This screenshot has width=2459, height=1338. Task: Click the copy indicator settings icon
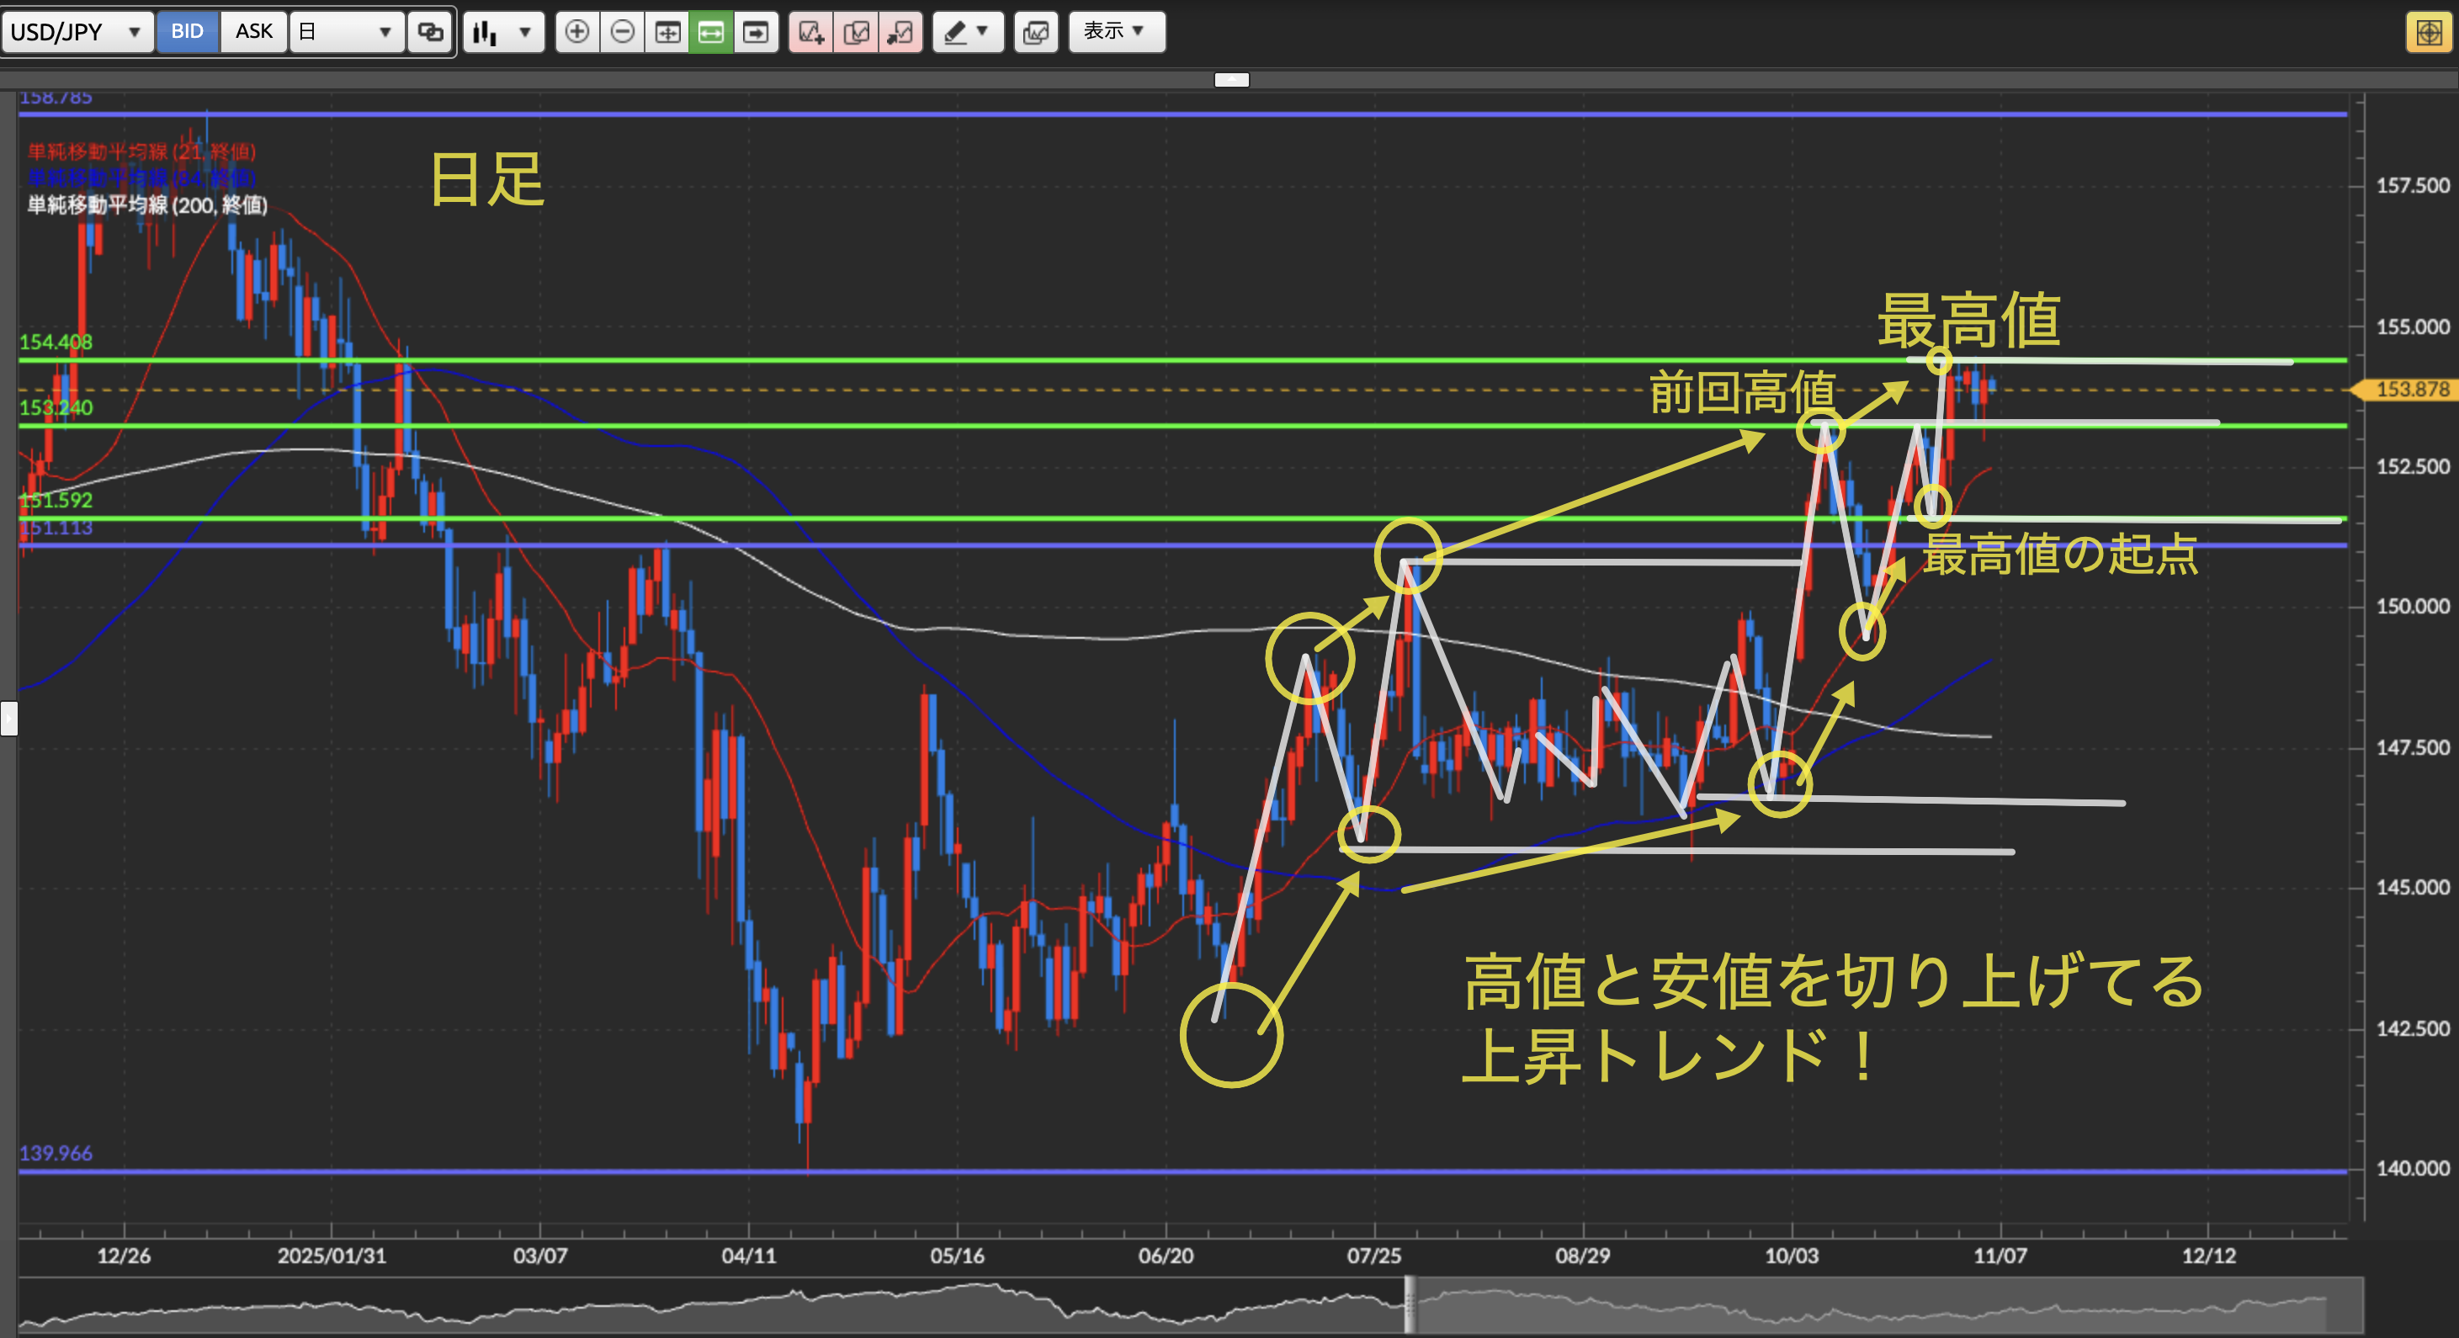tap(856, 31)
